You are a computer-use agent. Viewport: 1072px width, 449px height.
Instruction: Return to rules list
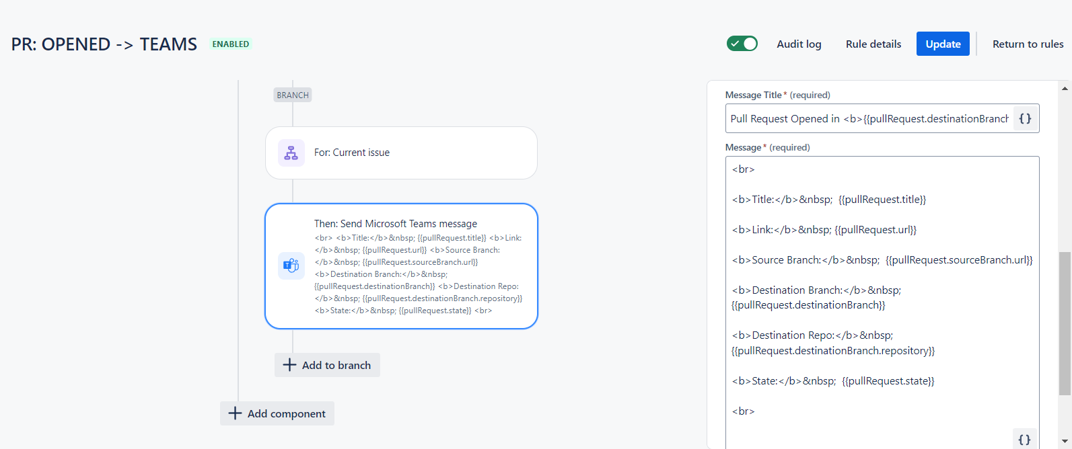tap(1028, 44)
